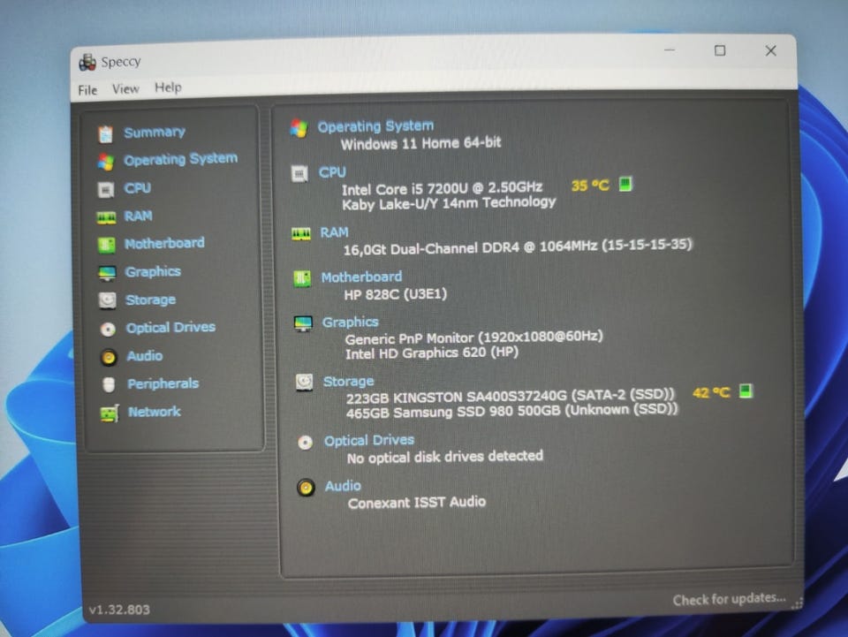
Task: Click the Motherboard icon in summary pane
Action: pos(302,279)
